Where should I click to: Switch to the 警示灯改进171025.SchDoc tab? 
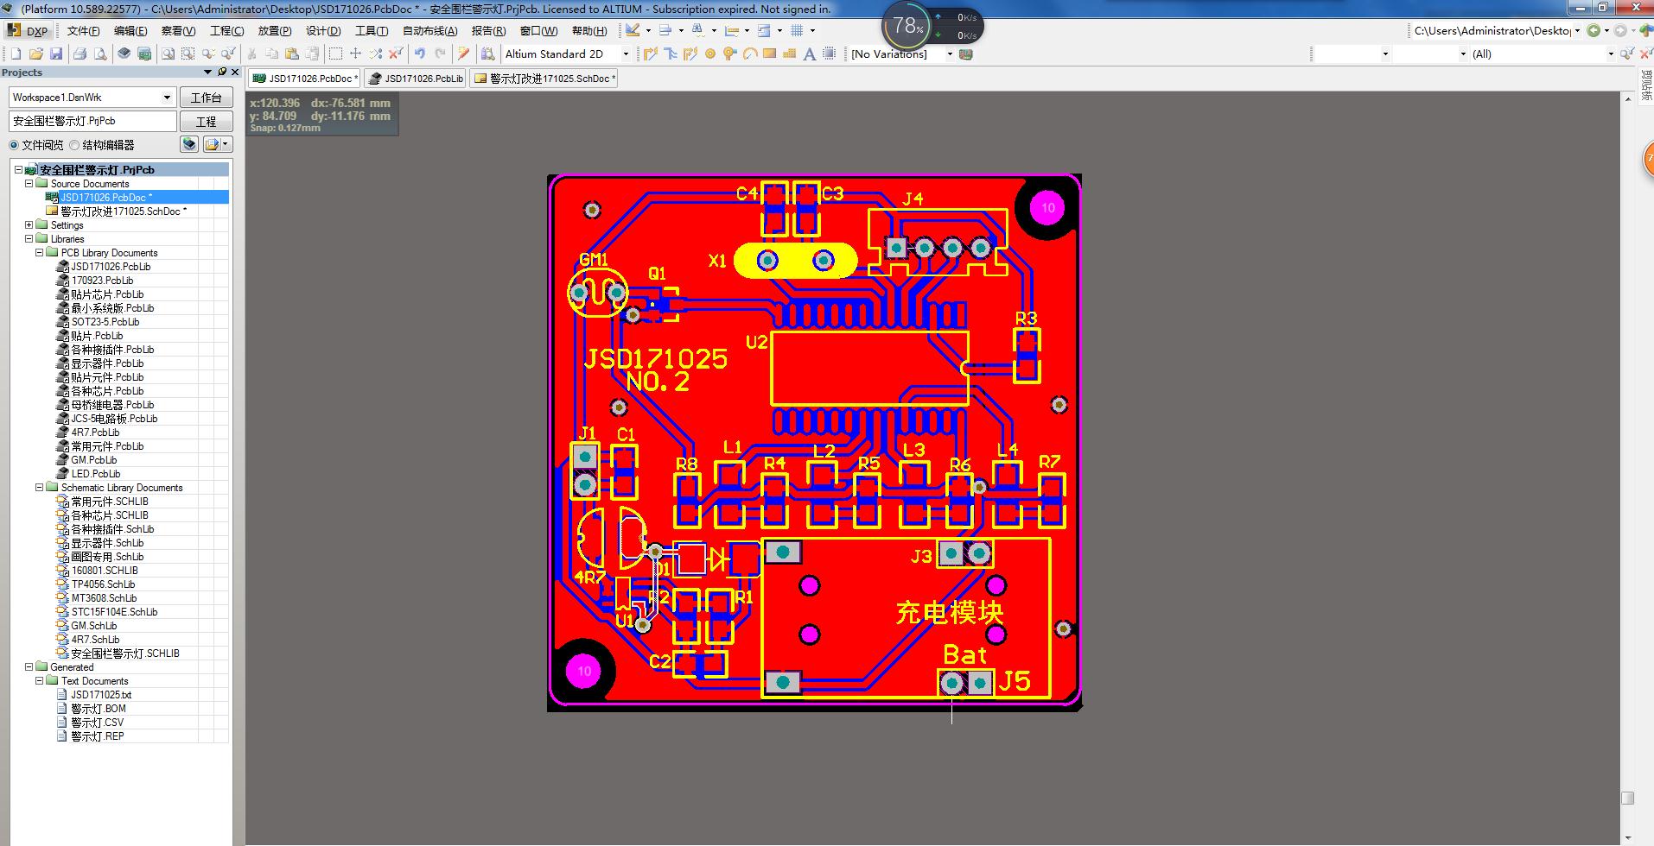[x=544, y=79]
